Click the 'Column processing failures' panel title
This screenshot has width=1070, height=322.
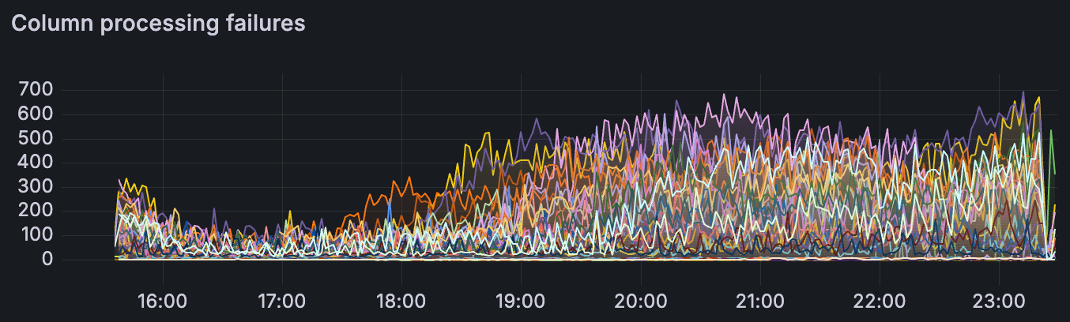[158, 24]
